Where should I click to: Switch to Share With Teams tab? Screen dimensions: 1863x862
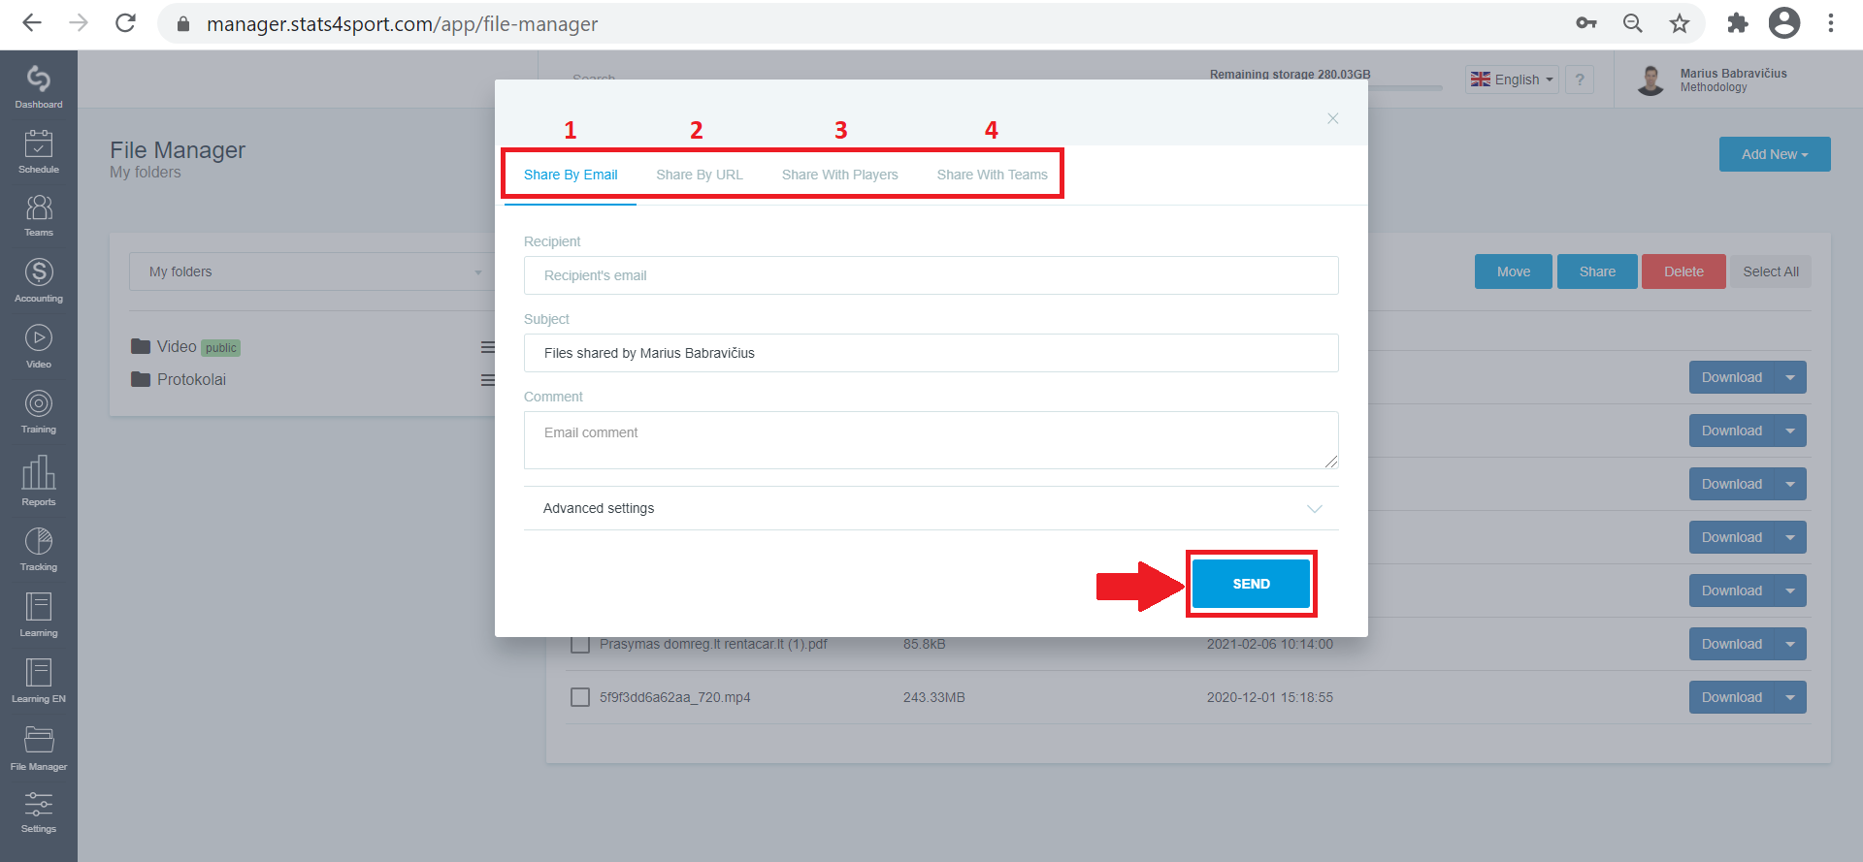(993, 175)
